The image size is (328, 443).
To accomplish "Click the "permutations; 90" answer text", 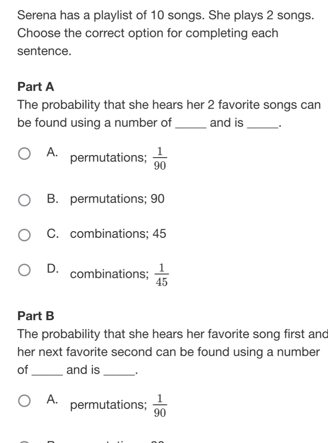I will tap(118, 199).
